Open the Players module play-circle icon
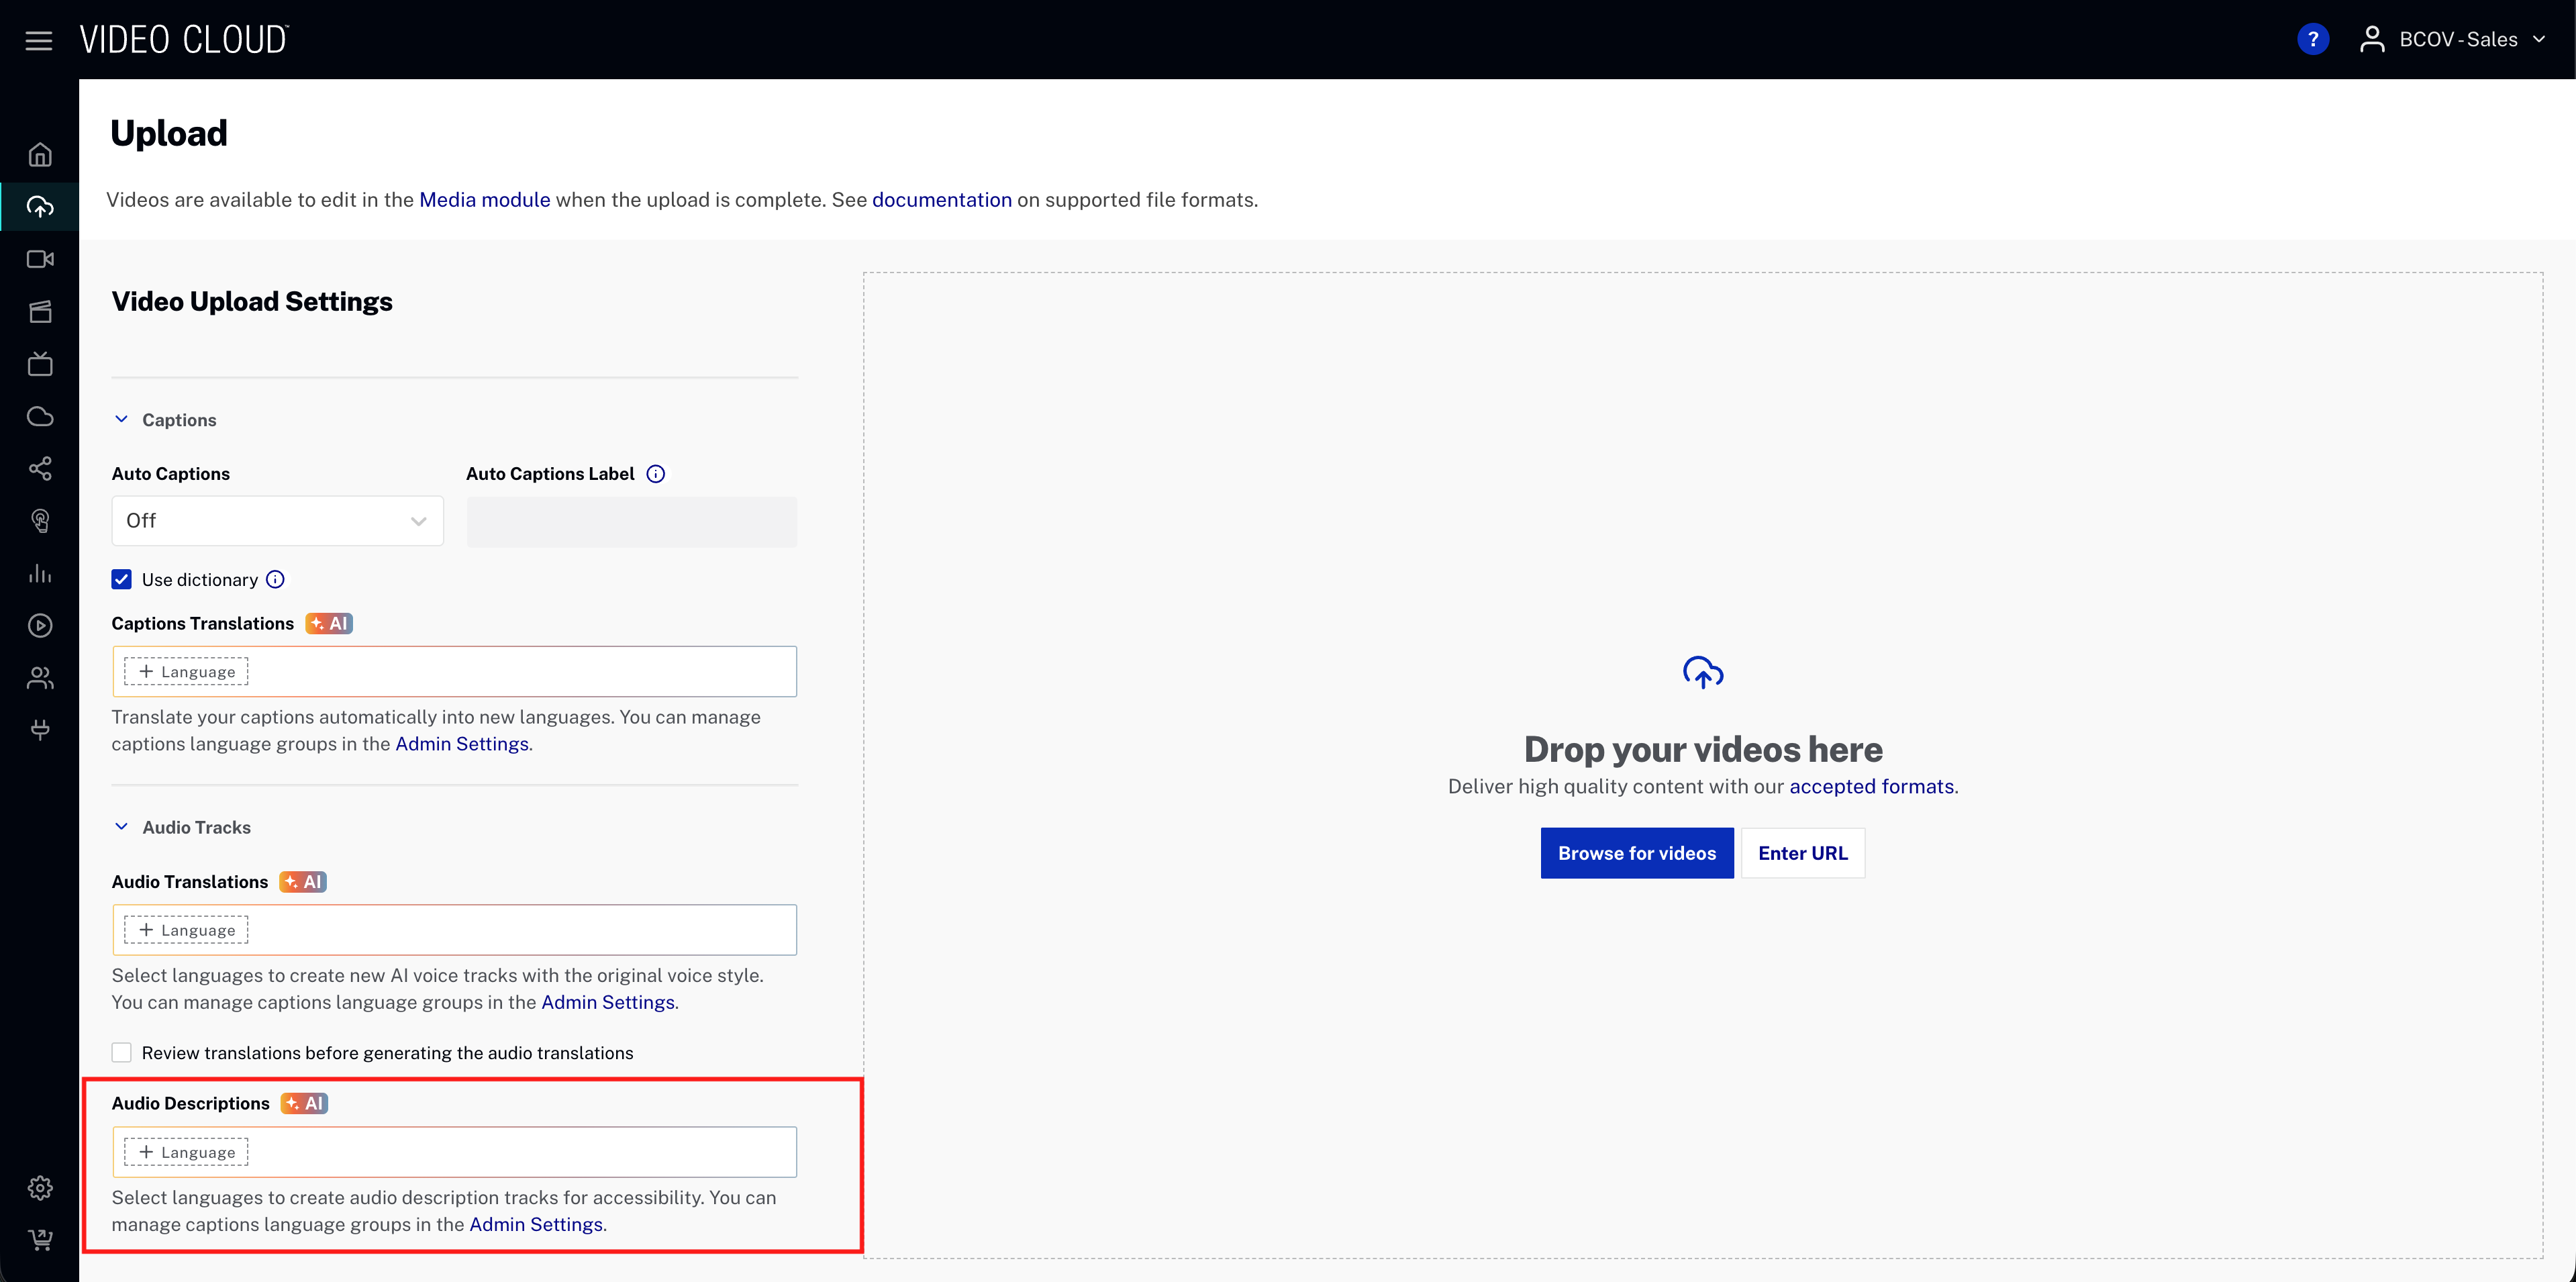Viewport: 2576px width, 1282px height. point(40,625)
